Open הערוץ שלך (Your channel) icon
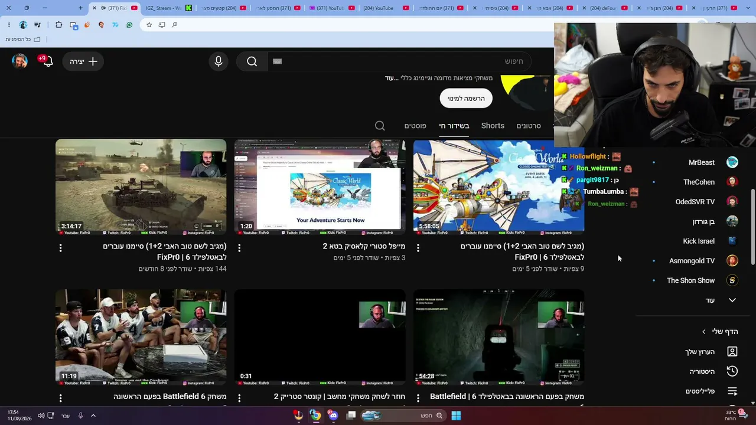 pyautogui.click(x=732, y=352)
